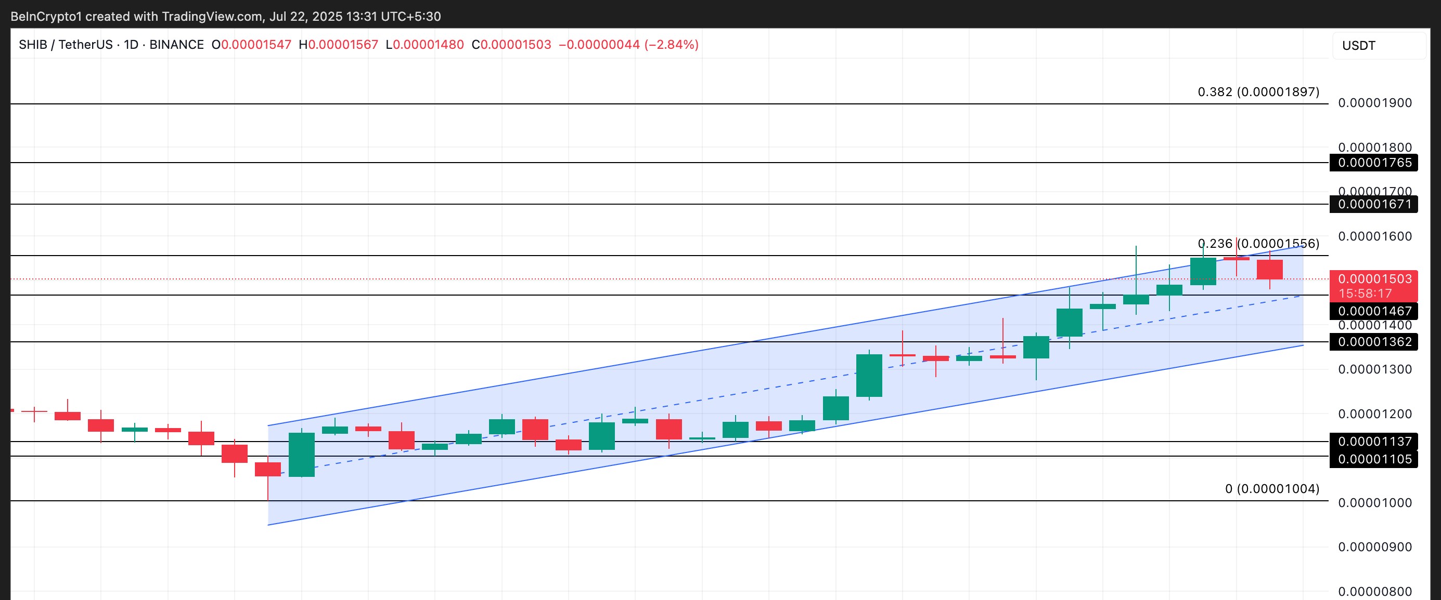Click the 0.00001600 axis price label
Image resolution: width=1441 pixels, height=600 pixels.
(x=1375, y=236)
